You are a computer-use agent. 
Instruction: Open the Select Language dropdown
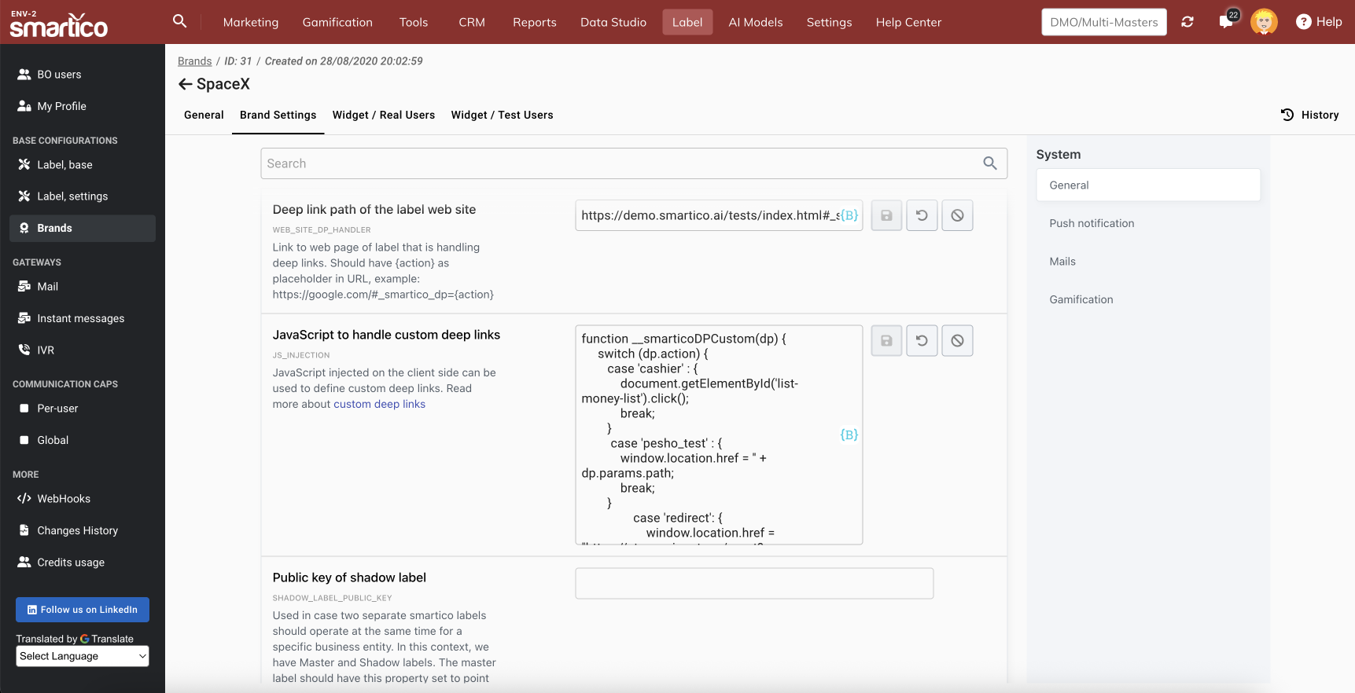pyautogui.click(x=83, y=656)
